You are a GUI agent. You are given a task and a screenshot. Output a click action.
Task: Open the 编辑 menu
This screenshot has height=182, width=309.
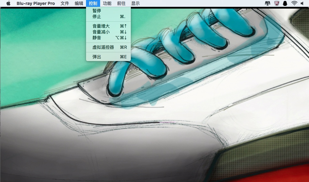(79, 3)
